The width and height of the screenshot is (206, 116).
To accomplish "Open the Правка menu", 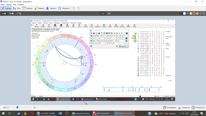I will [x=9, y=5].
